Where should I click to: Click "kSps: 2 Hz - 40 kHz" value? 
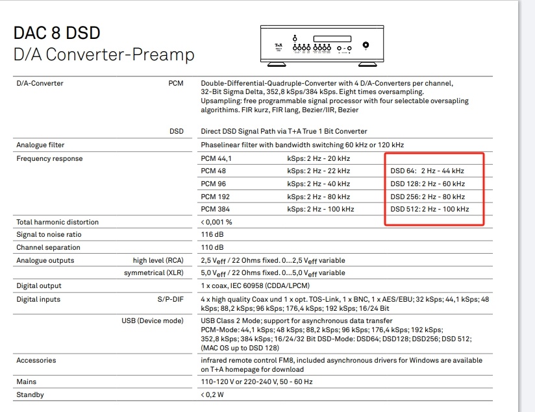click(x=318, y=184)
